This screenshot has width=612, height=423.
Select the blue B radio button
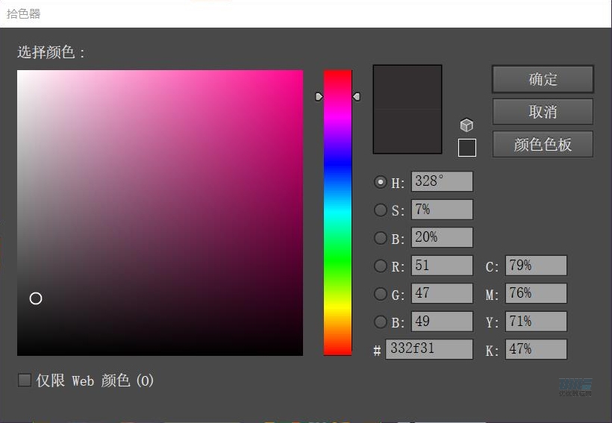[381, 322]
